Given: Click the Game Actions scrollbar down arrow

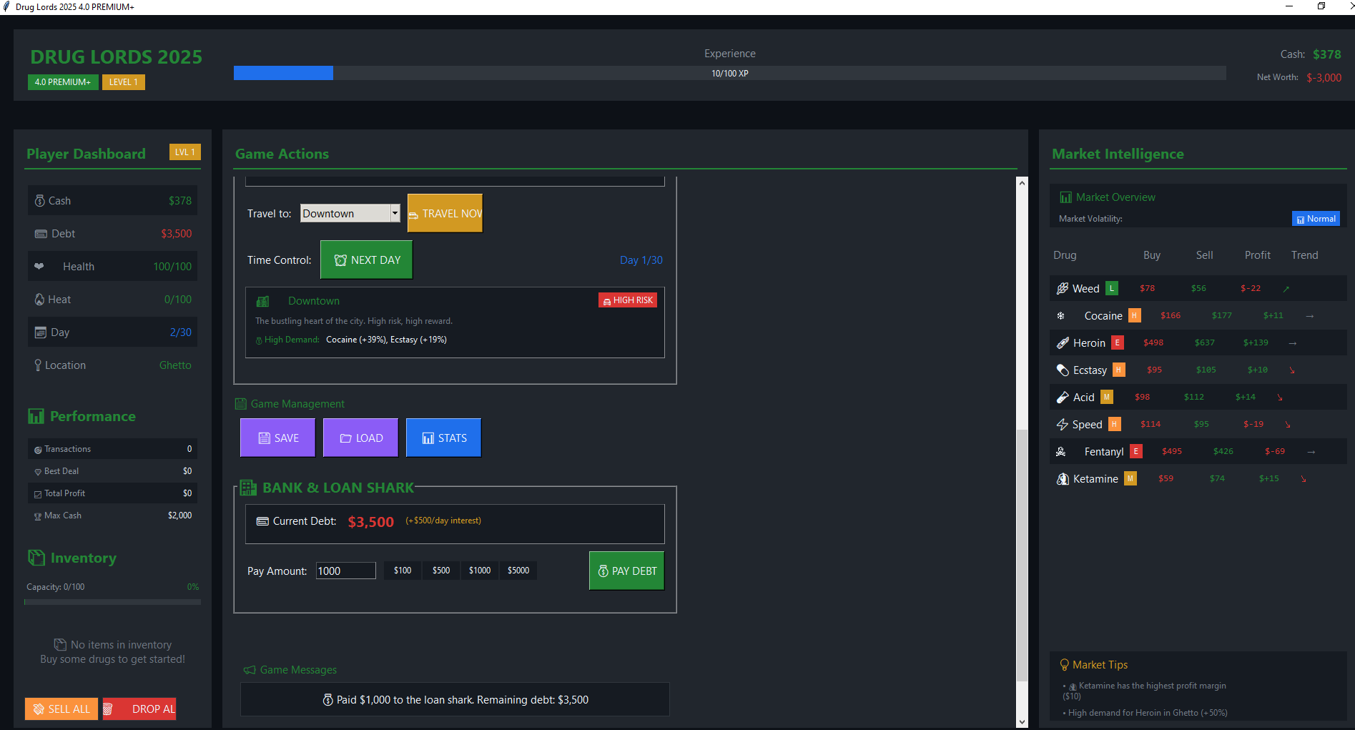Looking at the screenshot, I should point(1023,722).
